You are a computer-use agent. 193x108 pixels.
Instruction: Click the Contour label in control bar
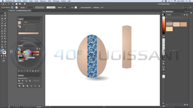coord(22,7)
